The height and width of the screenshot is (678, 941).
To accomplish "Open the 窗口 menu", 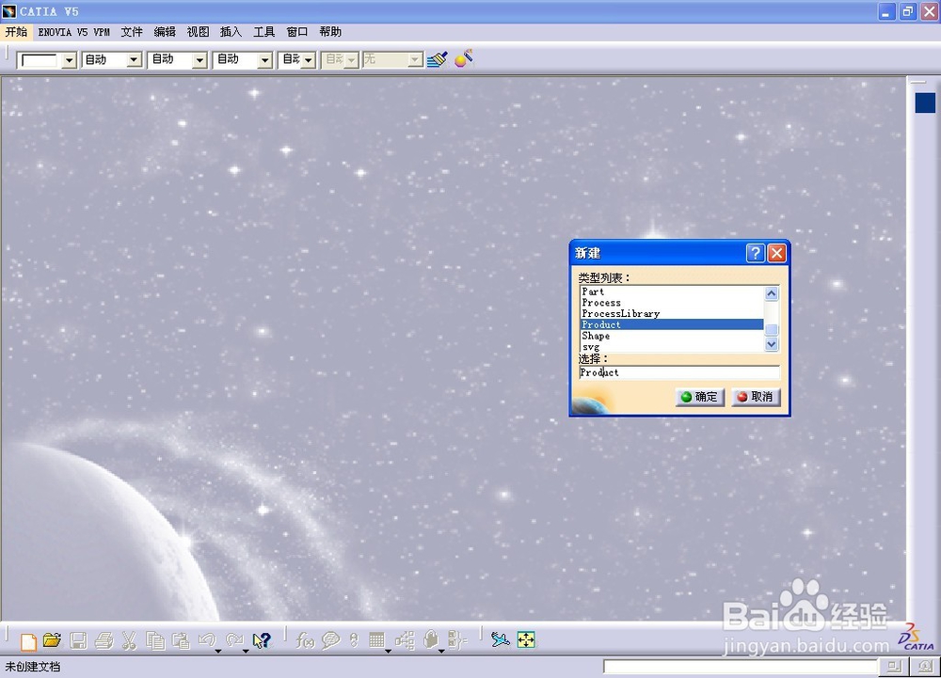I will pos(297,32).
